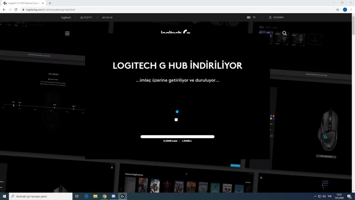Click the LOGITECH G HUB İNDİRİLİYOR heading
The height and width of the screenshot is (200, 355).
coord(177,65)
